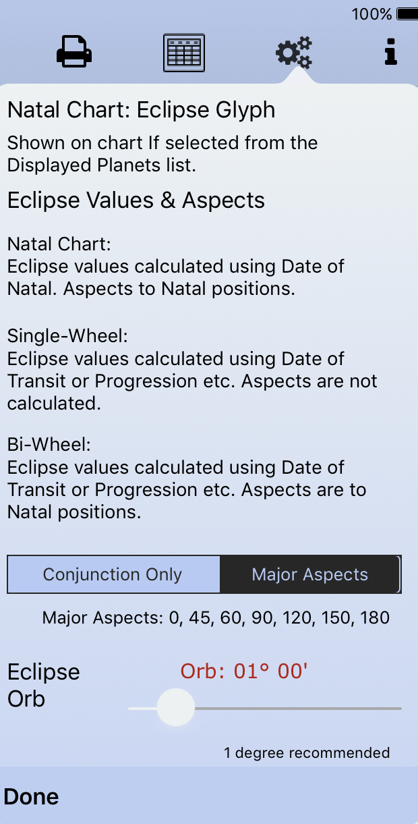Click the orb slider track right of thumb
This screenshot has width=418, height=824.
click(297, 709)
